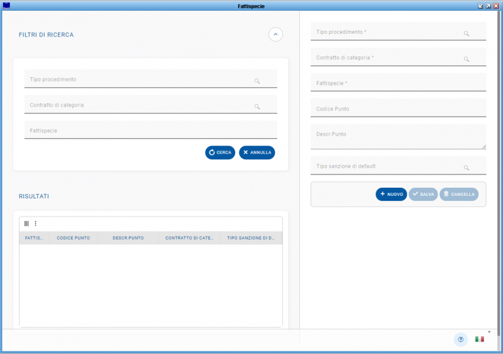Open lookup for required Contratto di categoria *
503x354 pixels.
point(467,59)
